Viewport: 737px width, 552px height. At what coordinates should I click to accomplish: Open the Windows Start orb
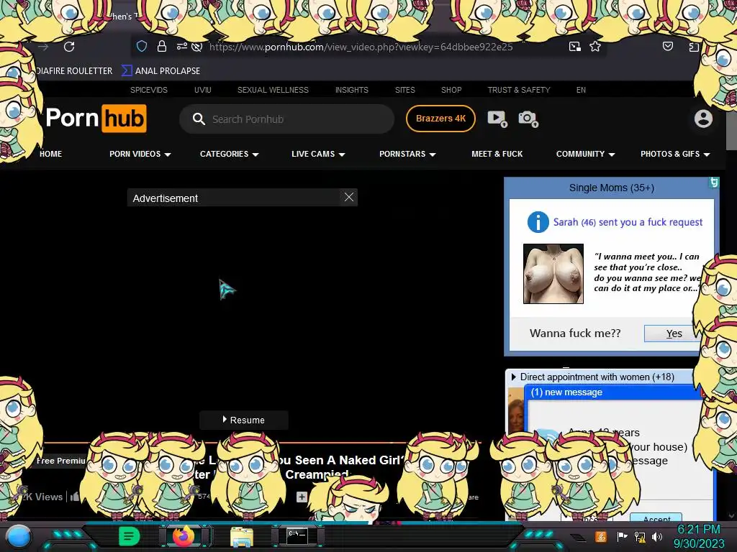coord(19,537)
